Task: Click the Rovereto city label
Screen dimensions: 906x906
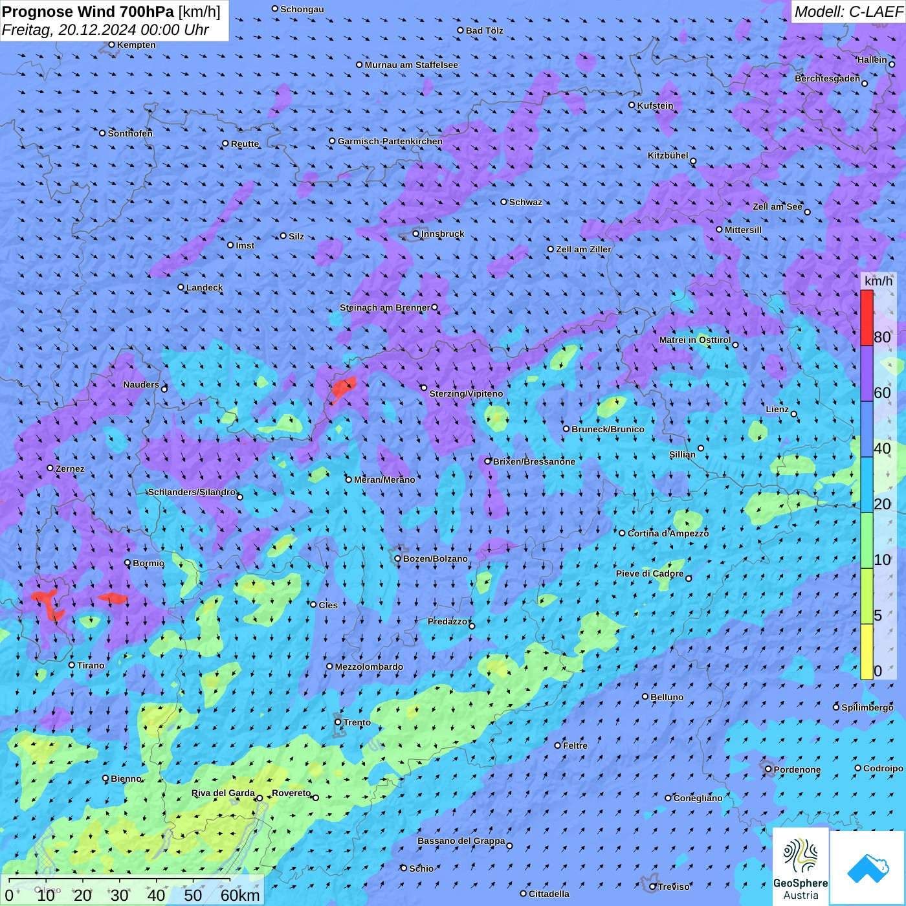Action: tap(291, 793)
